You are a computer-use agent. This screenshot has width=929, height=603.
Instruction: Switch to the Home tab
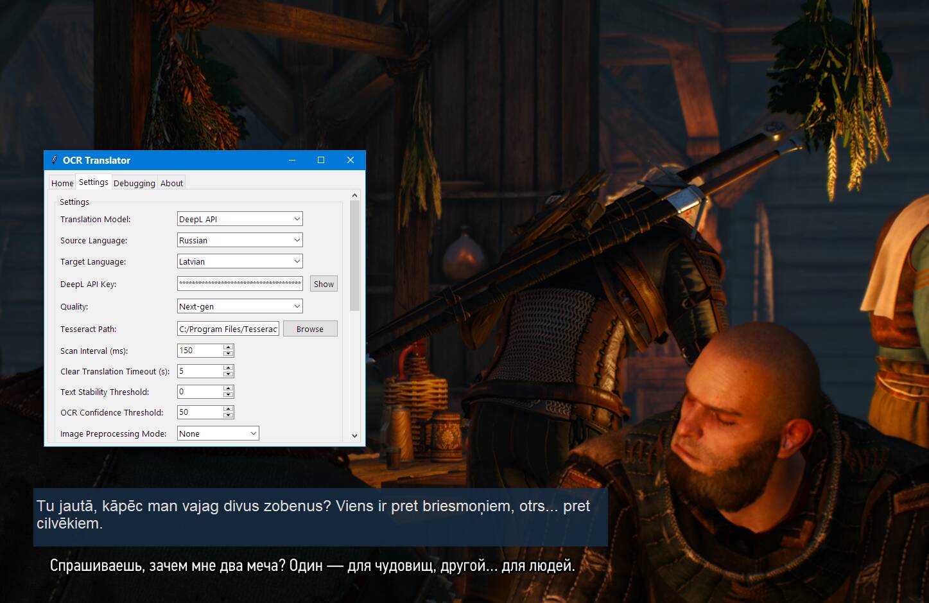point(62,183)
